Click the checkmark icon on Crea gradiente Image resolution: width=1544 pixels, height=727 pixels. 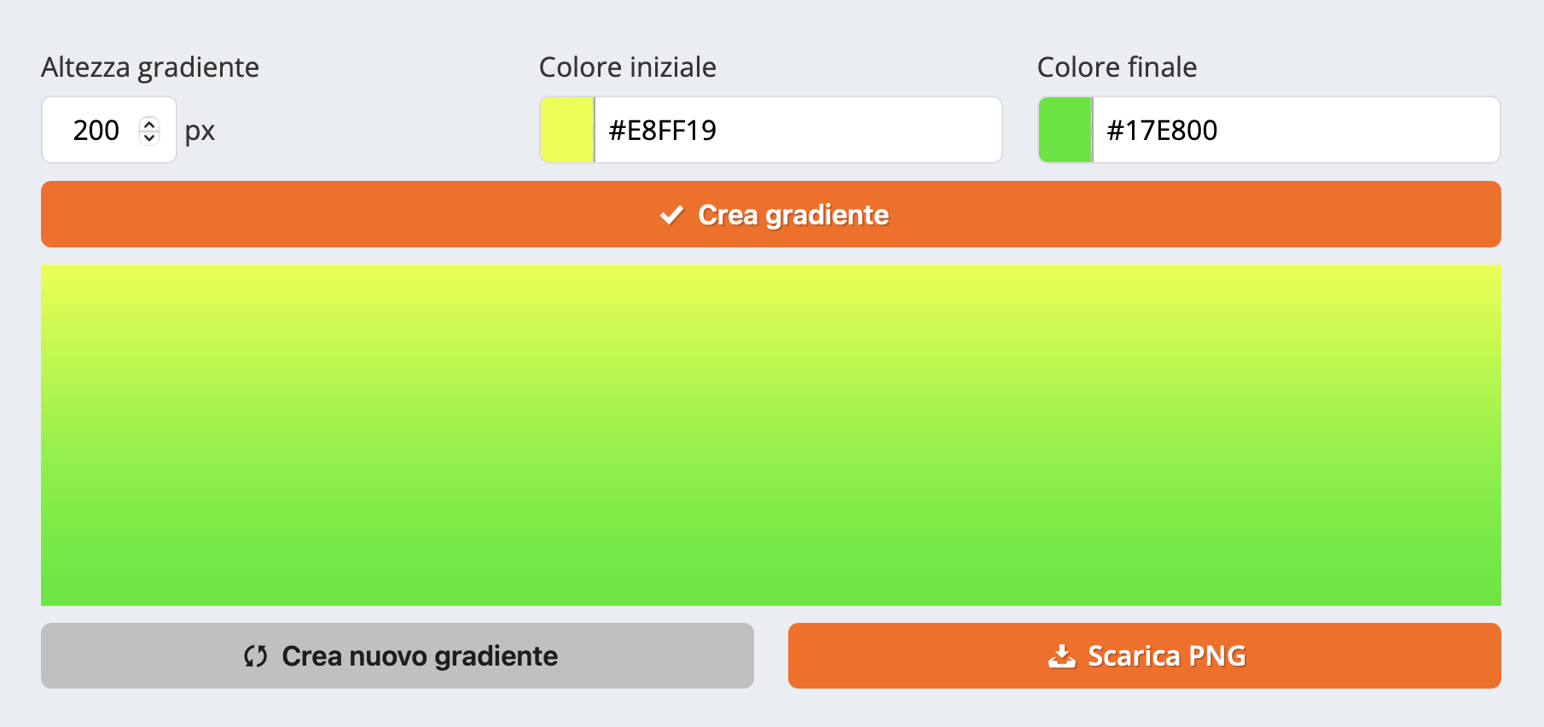(671, 215)
